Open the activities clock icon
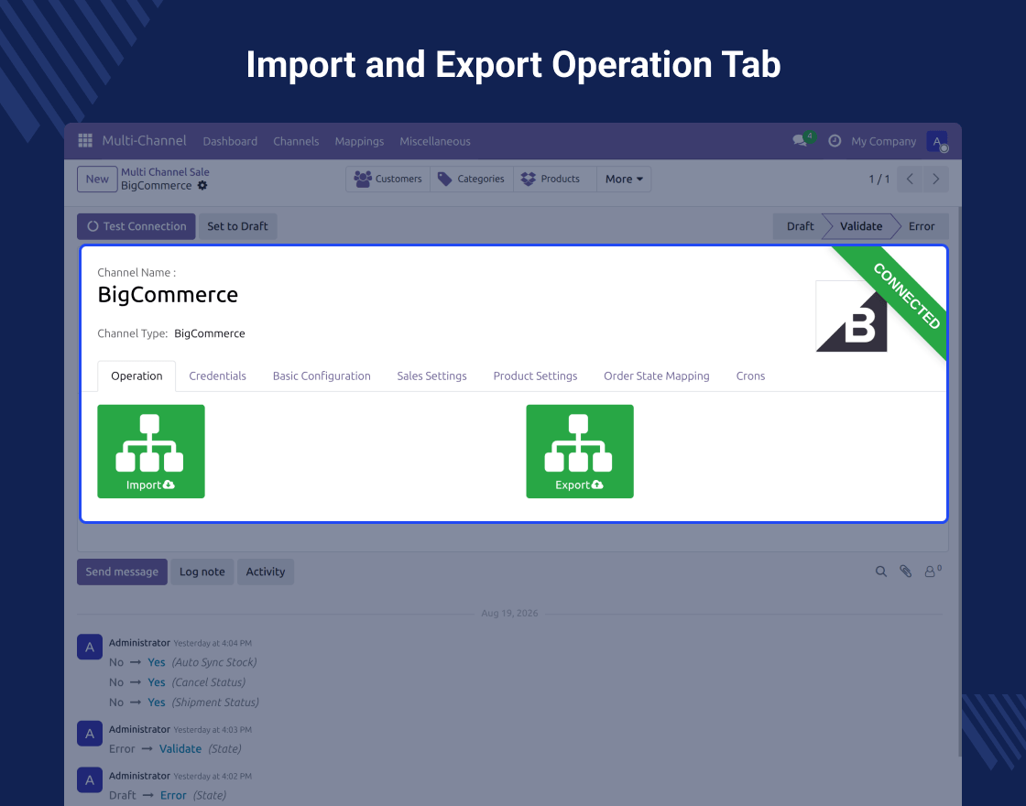The image size is (1026, 806). (x=835, y=141)
